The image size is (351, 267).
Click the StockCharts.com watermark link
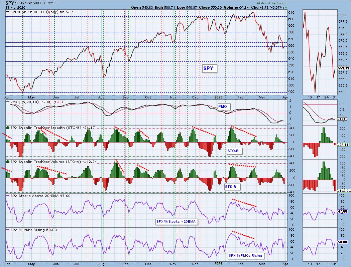[272, 3]
